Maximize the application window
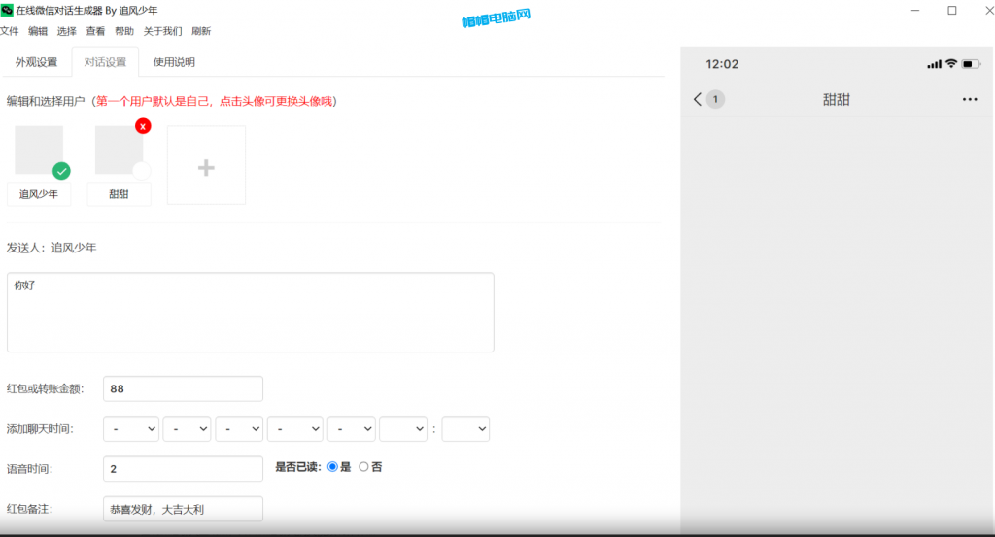995x537 pixels. click(x=952, y=10)
